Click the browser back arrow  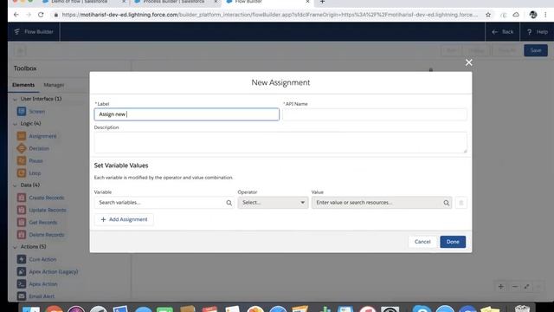click(x=16, y=15)
